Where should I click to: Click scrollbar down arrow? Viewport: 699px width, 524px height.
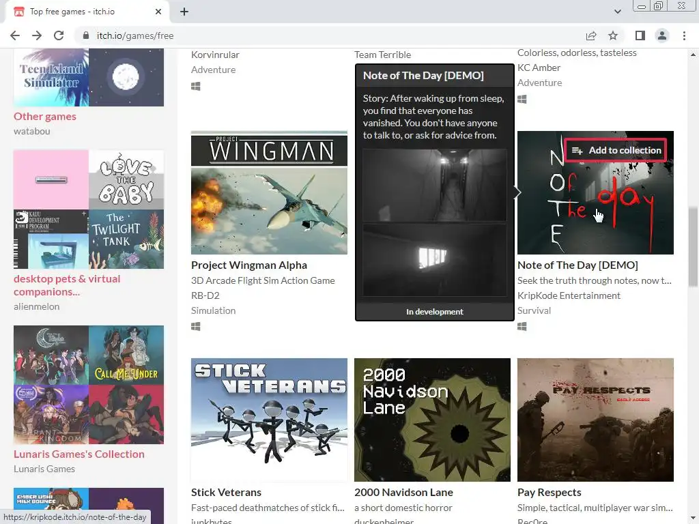click(693, 519)
